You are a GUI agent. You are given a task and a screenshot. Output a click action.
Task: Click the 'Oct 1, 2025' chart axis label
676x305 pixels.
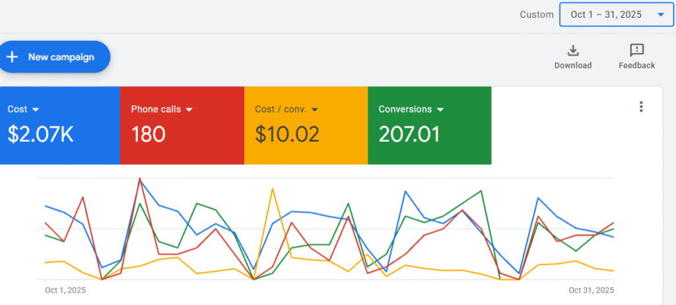tap(65, 290)
